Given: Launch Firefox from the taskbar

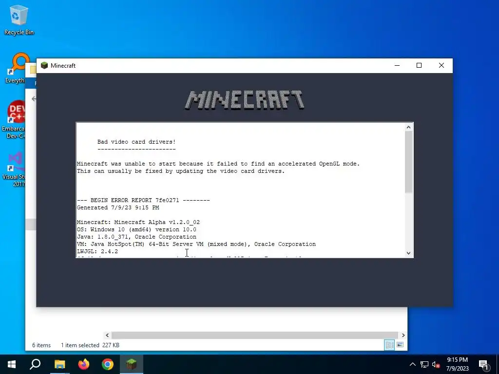Looking at the screenshot, I should (x=84, y=364).
